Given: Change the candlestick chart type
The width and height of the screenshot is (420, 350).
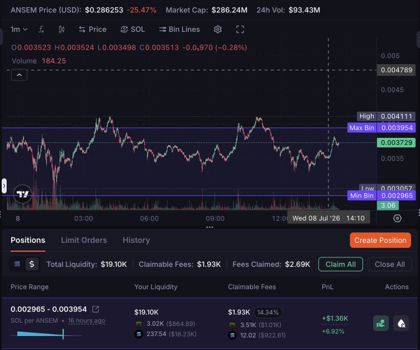Looking at the screenshot, I should [x=62, y=29].
